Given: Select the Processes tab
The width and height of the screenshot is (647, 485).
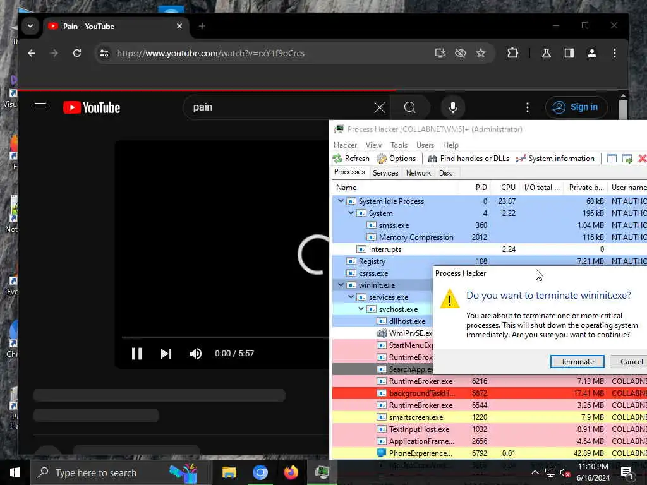Looking at the screenshot, I should [x=349, y=172].
